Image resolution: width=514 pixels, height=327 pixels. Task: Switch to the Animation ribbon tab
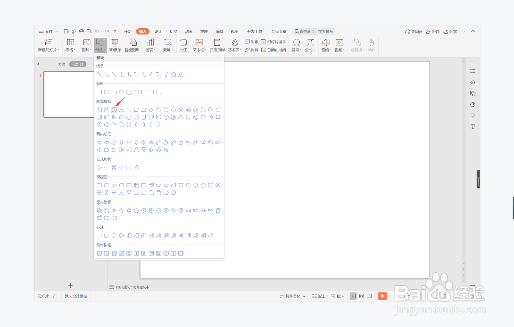pyautogui.click(x=188, y=31)
